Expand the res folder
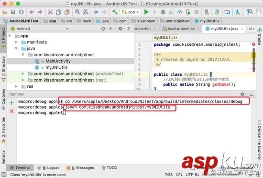This screenshot has width=263, height=178. [x=16, y=86]
